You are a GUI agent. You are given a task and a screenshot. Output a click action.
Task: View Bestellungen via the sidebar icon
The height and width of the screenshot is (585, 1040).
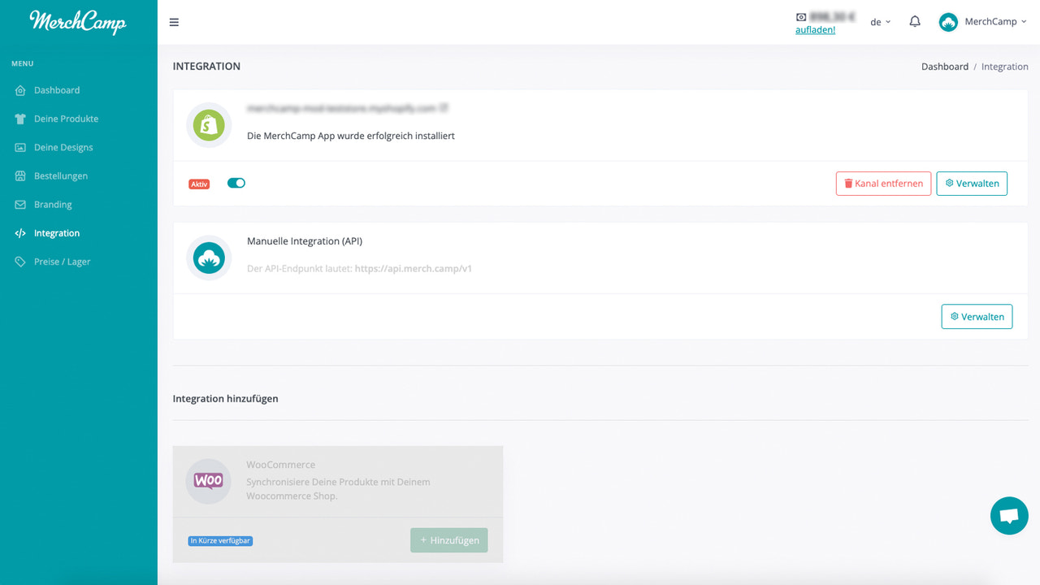[x=19, y=175]
